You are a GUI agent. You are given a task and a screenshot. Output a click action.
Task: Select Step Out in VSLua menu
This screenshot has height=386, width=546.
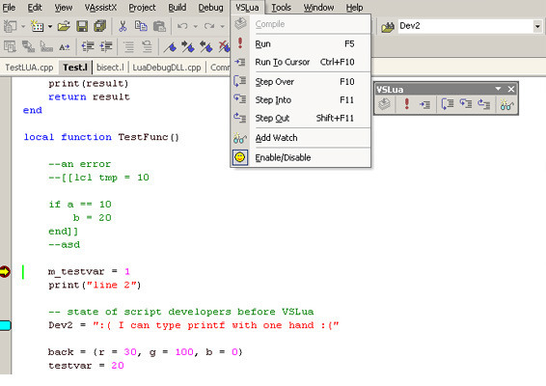coord(301,118)
